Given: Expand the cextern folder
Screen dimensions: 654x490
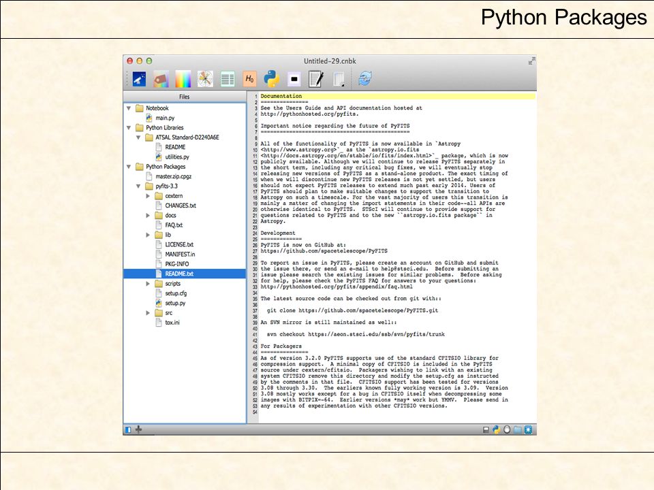Looking at the screenshot, I should click(x=148, y=196).
